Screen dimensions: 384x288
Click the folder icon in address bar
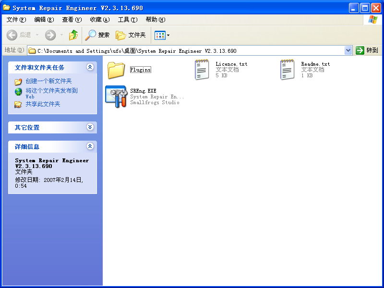(32, 51)
